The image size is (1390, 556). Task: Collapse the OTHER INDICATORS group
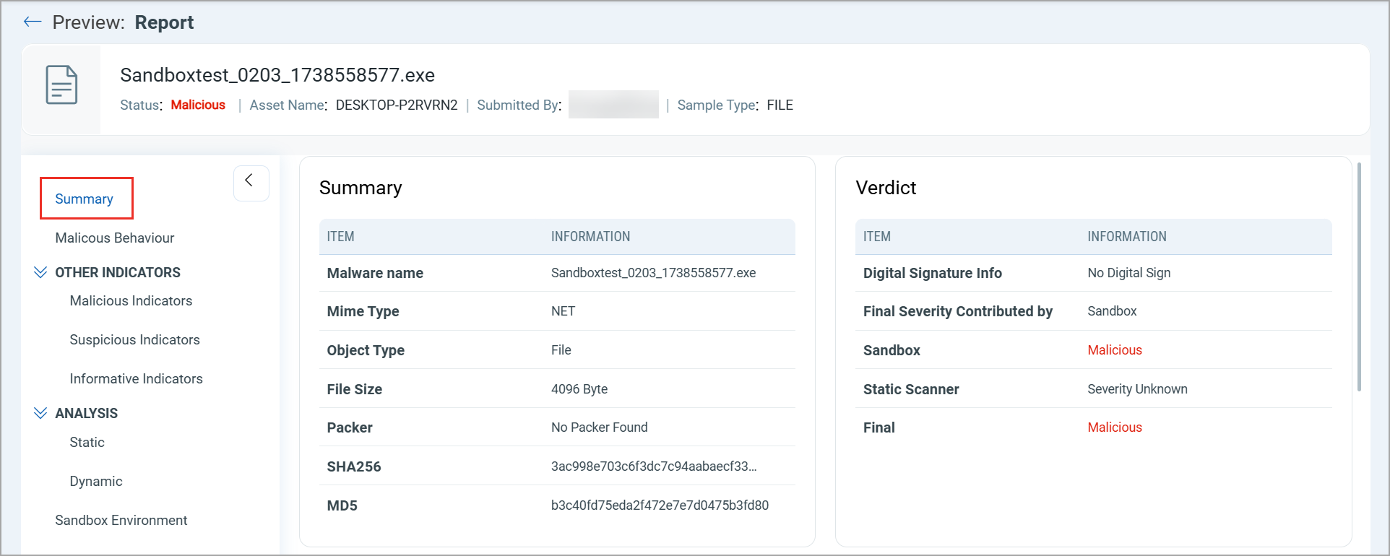coord(40,272)
